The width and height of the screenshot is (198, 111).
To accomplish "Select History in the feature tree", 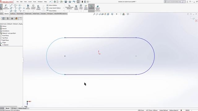I will [4, 26].
